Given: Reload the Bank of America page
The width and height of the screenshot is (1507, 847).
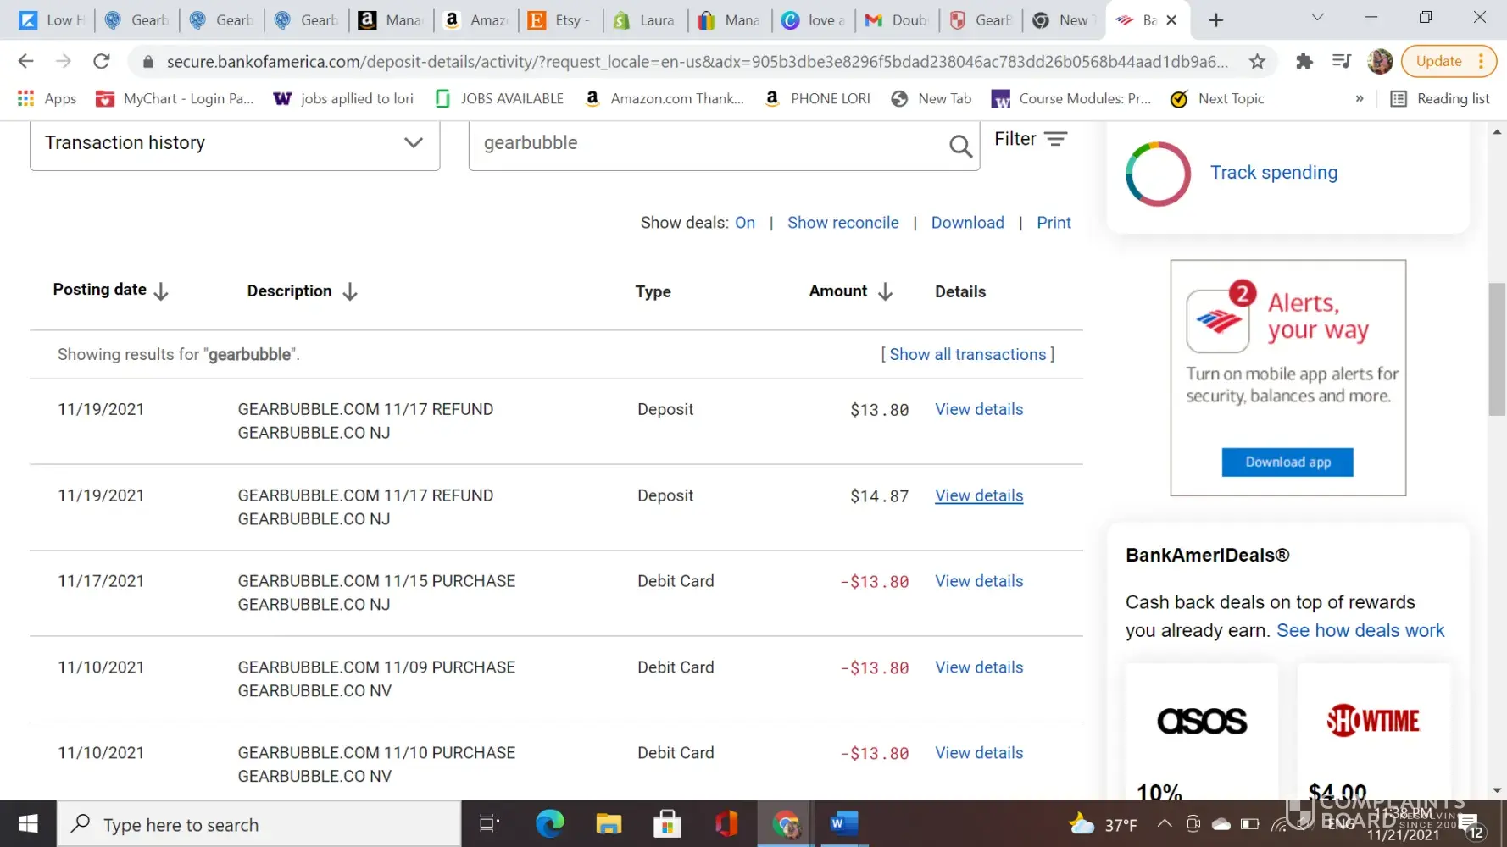Looking at the screenshot, I should tap(102, 61).
